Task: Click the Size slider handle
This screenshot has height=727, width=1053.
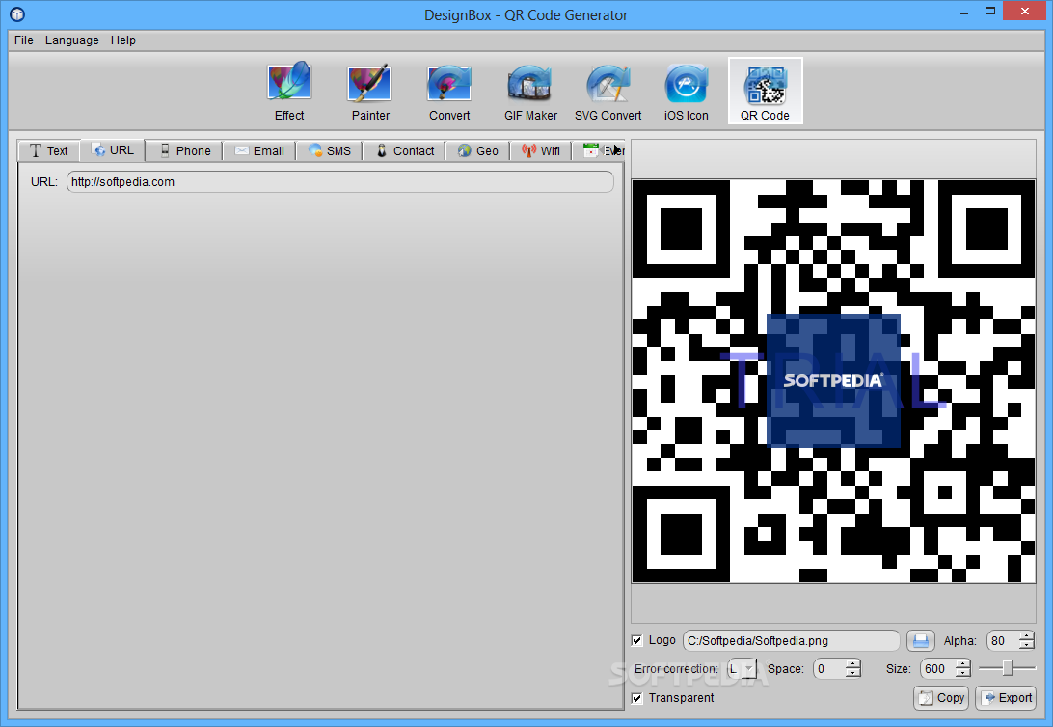Action: click(x=1008, y=668)
